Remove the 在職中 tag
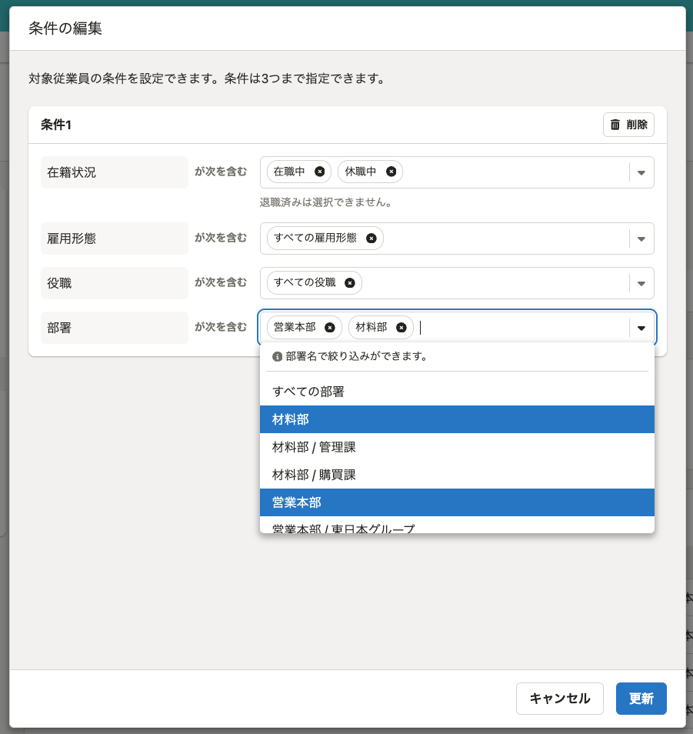The image size is (693, 734). coord(319,172)
